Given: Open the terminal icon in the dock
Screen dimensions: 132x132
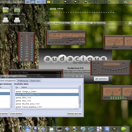Looking at the screenshot, I should pyautogui.click(x=59, y=129).
